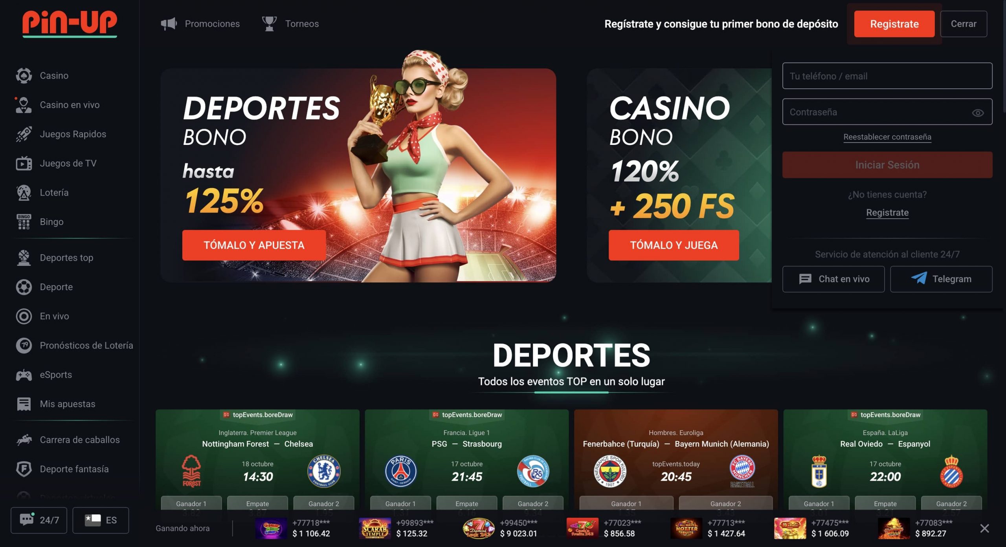Viewport: 1006px width, 547px height.
Task: Dismiss the Ganando ahora winners bar
Action: 984,528
